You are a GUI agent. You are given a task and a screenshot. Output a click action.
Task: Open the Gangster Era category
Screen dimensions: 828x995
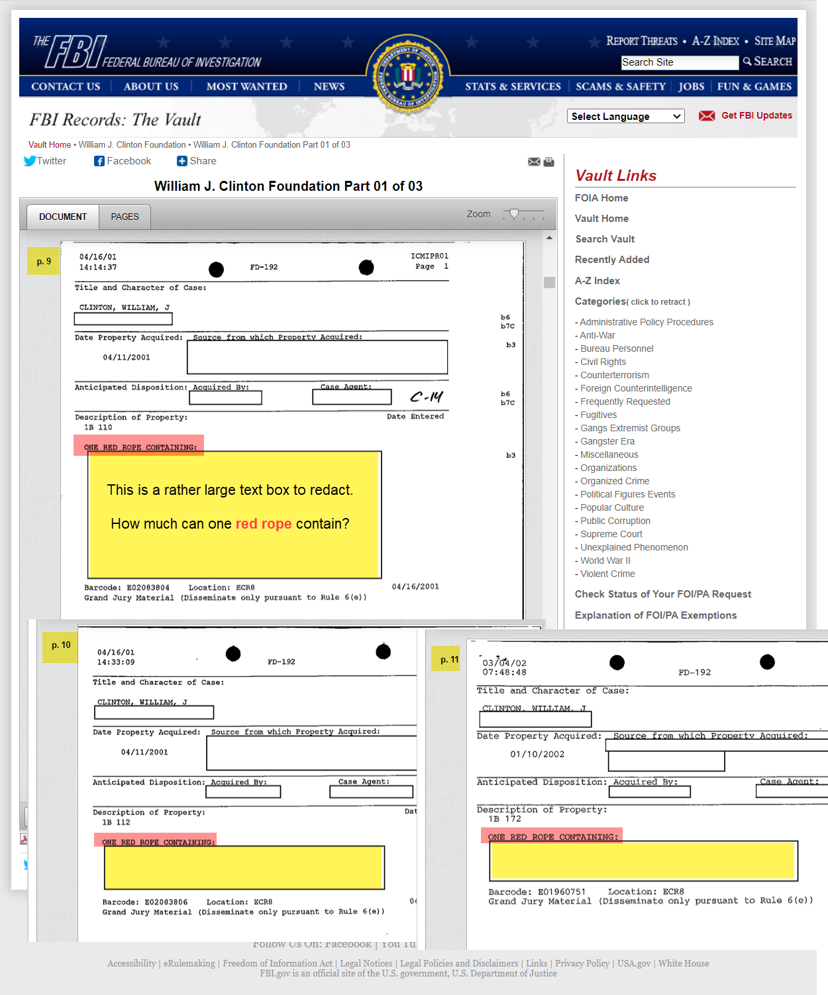(x=607, y=441)
